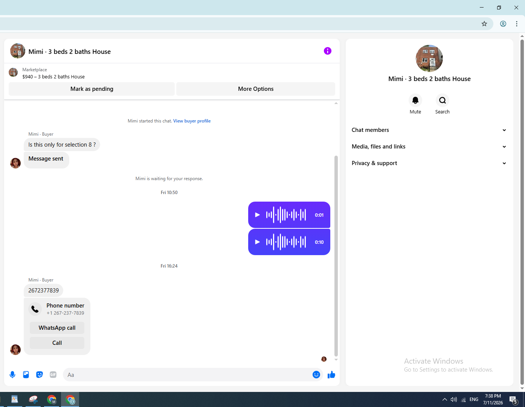Open sticker picker icon
Image resolution: width=525 pixels, height=407 pixels.
coord(40,375)
